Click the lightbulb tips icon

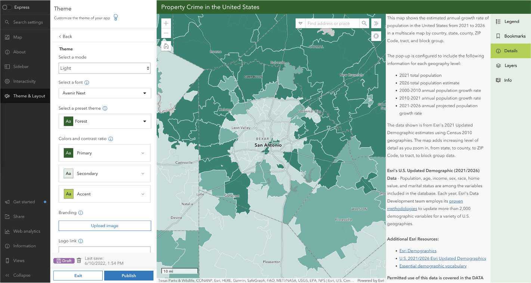click(116, 18)
